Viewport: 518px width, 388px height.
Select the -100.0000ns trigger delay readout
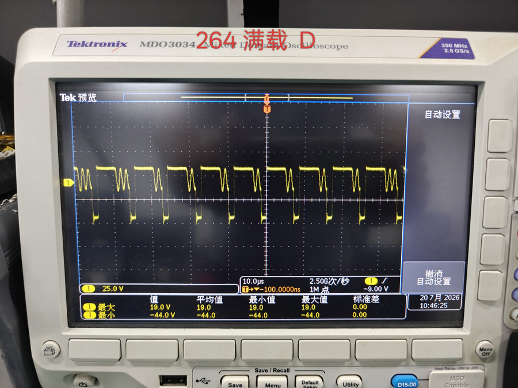tap(281, 289)
